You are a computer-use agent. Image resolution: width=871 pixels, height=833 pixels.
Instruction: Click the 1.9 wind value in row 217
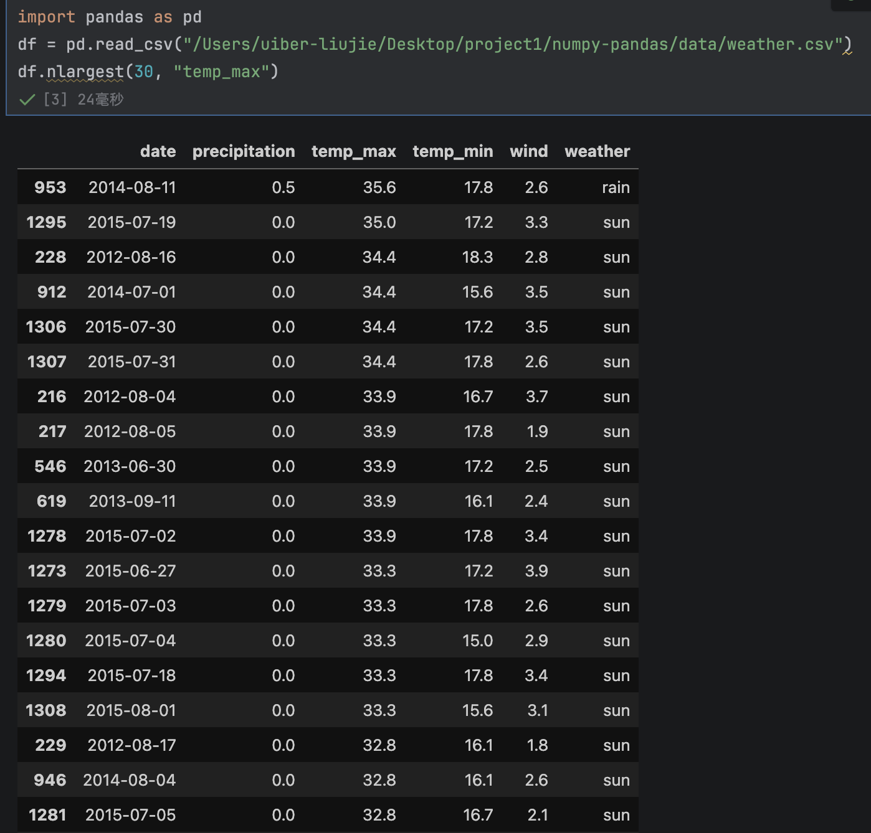(537, 431)
